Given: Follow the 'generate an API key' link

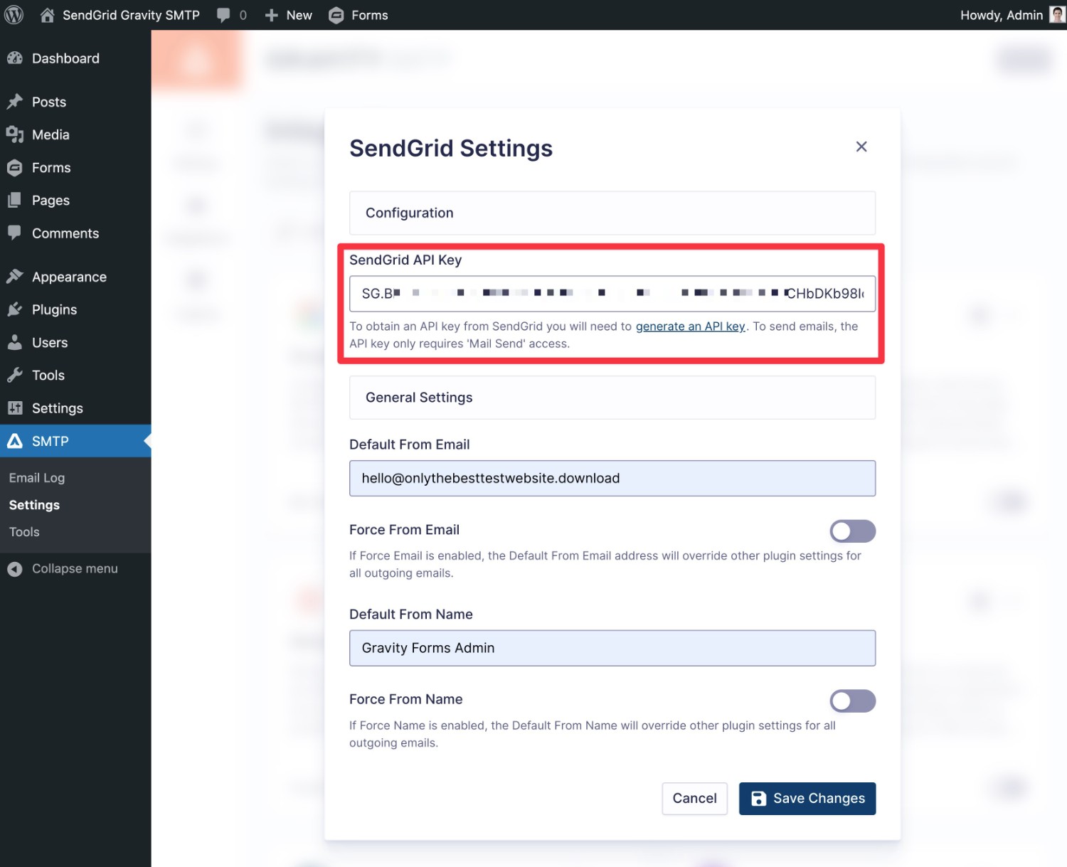Looking at the screenshot, I should (x=690, y=326).
